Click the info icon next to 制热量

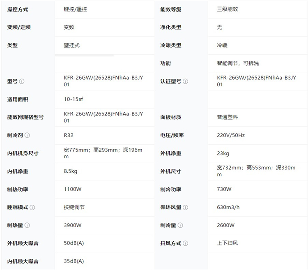(x=27, y=225)
